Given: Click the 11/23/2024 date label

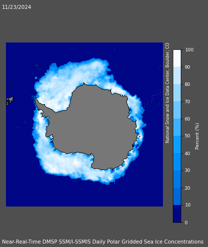Looking at the screenshot, I should point(16,7).
